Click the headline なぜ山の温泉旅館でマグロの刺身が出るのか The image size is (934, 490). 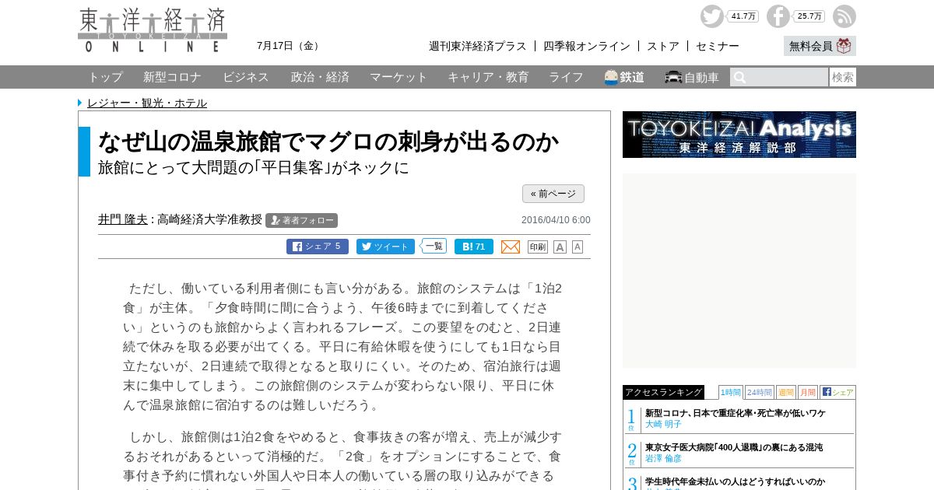coord(328,142)
